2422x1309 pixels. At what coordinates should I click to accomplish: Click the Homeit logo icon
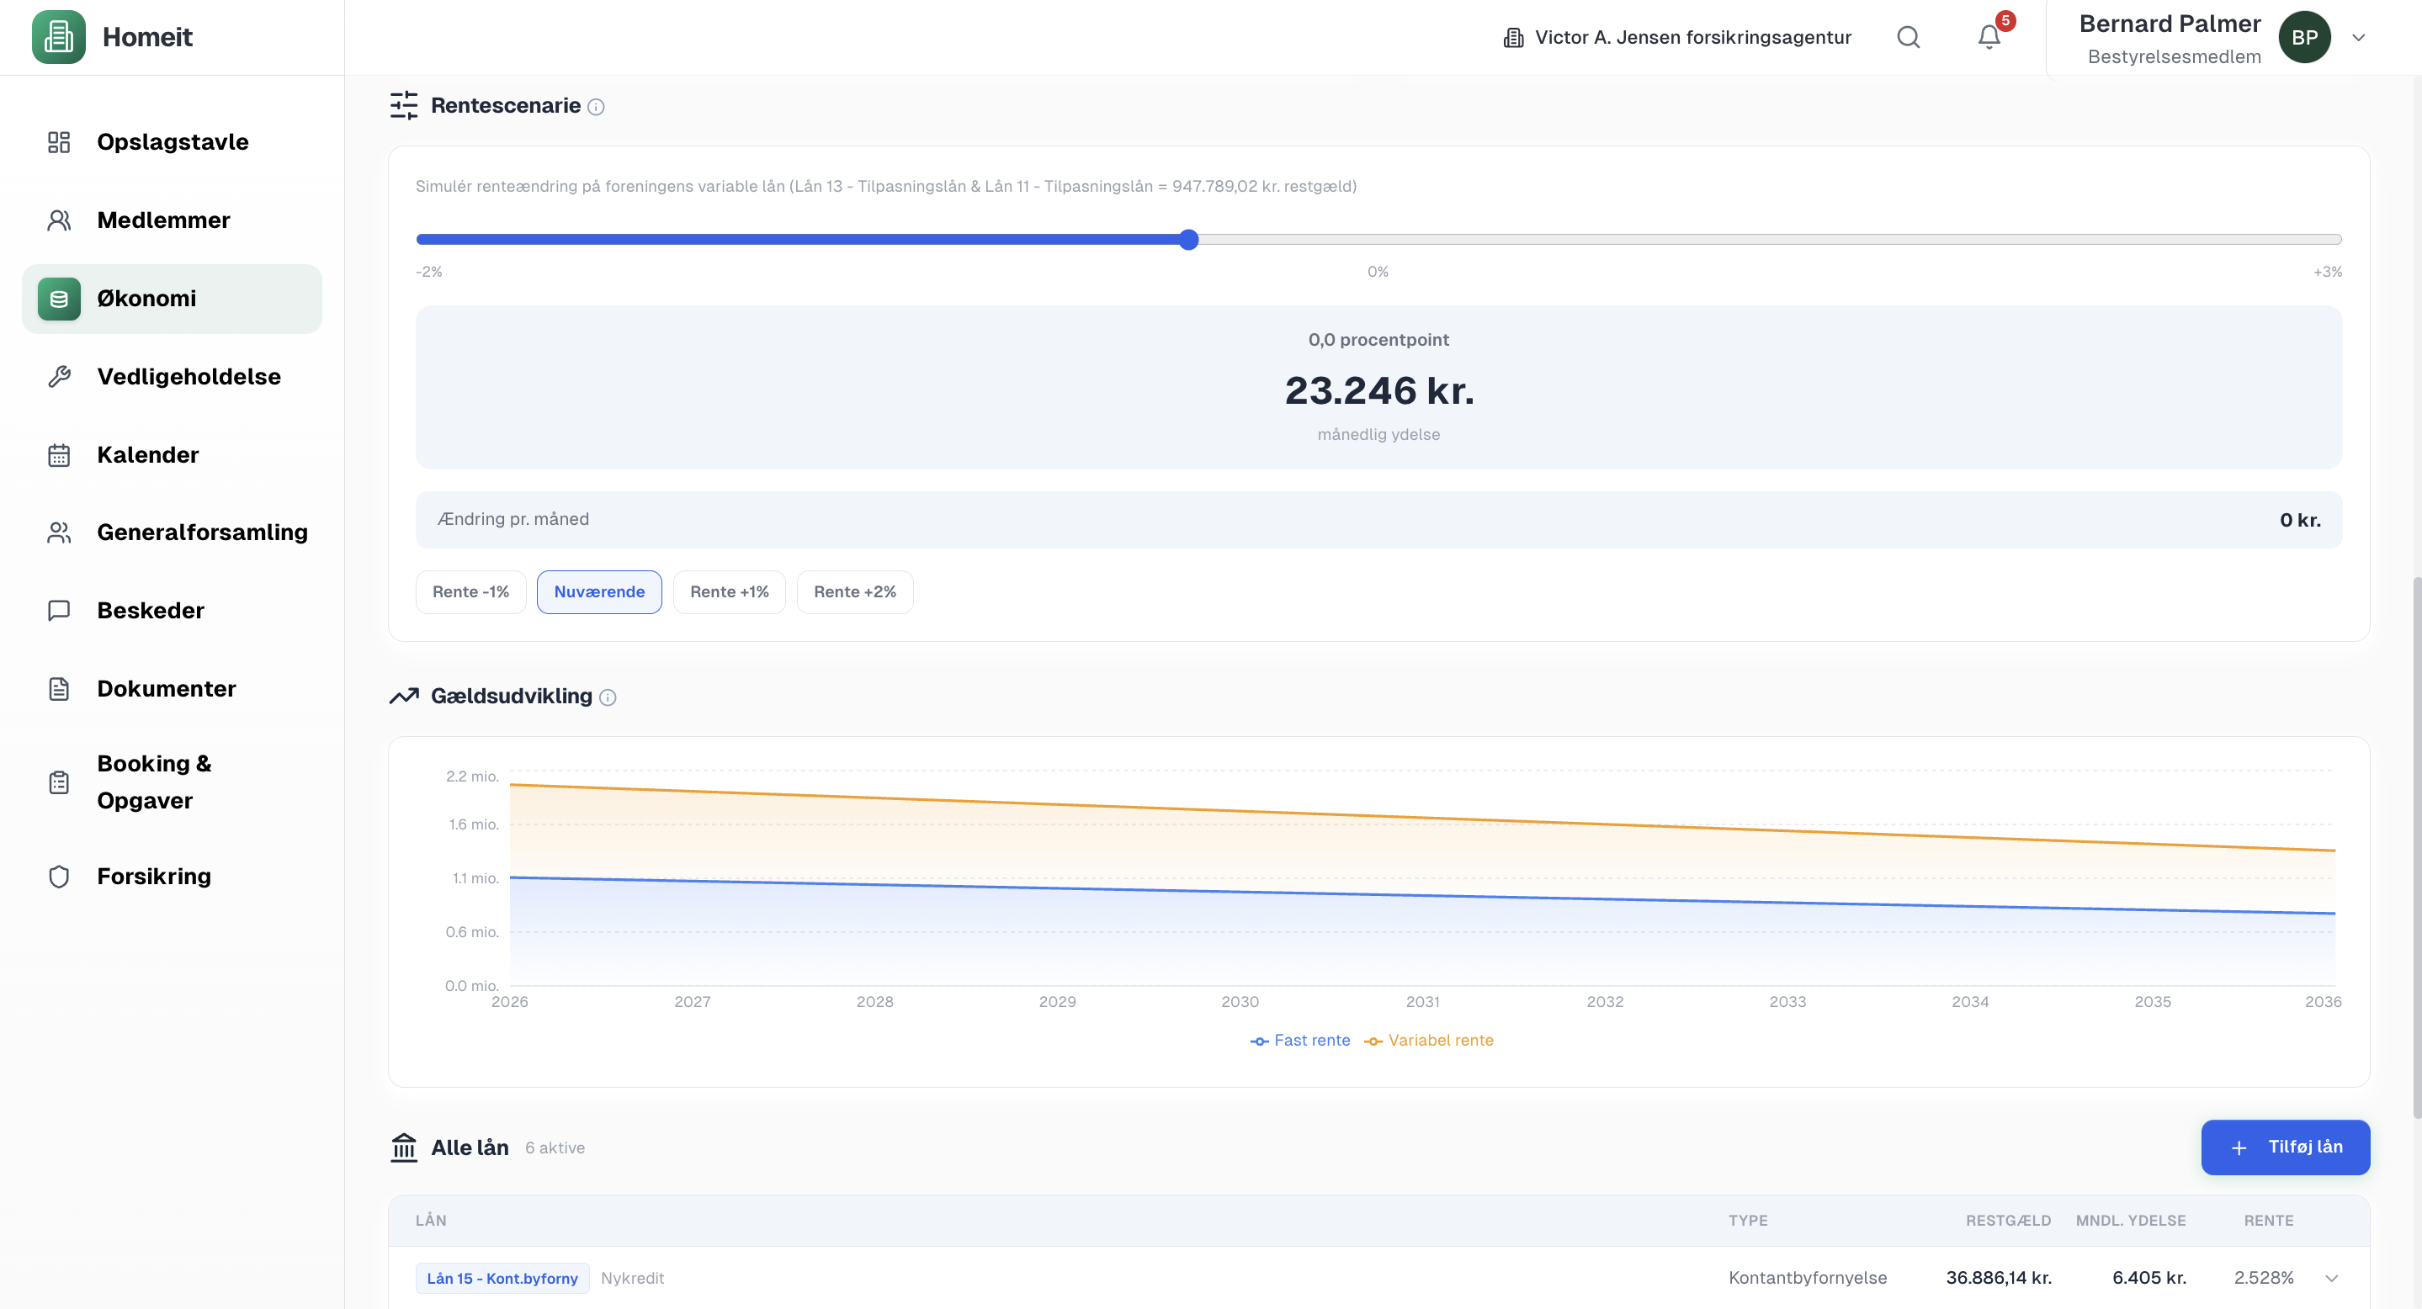(x=58, y=38)
